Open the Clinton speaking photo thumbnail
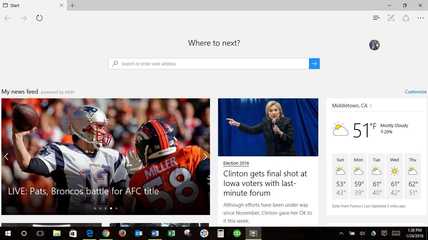Viewport: 428px width, 240px height. click(268, 127)
